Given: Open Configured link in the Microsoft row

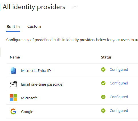Looking at the screenshot, I should [119, 97].
